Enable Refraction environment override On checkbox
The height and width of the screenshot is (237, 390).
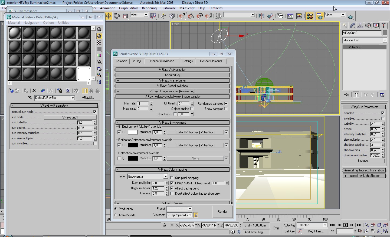pos(119,158)
